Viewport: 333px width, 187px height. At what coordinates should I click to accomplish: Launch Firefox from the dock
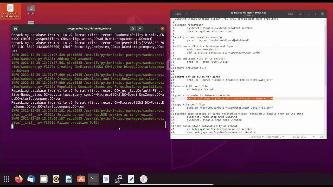click(x=19, y=179)
